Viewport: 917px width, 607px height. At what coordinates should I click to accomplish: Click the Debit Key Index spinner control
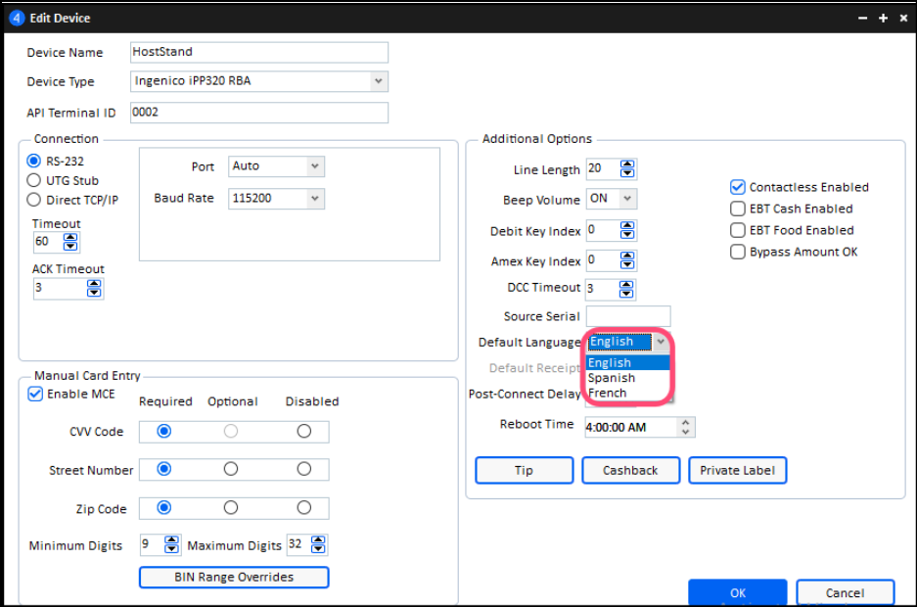627,231
